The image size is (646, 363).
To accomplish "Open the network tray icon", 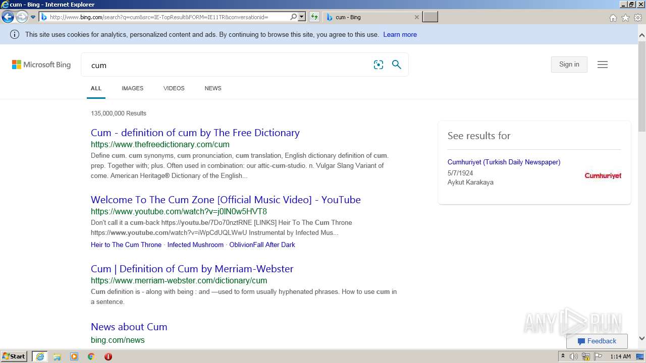I will click(x=586, y=356).
